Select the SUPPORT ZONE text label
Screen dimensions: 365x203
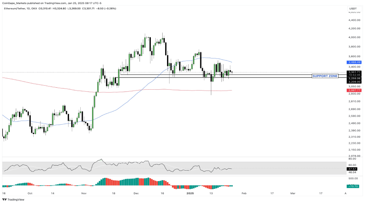[325, 76]
